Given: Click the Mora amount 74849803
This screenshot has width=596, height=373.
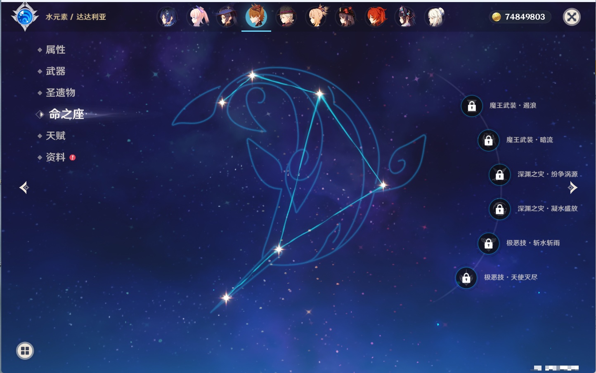Looking at the screenshot, I should (x=525, y=17).
